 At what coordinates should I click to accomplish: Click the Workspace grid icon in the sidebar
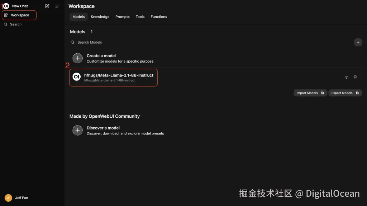6,15
